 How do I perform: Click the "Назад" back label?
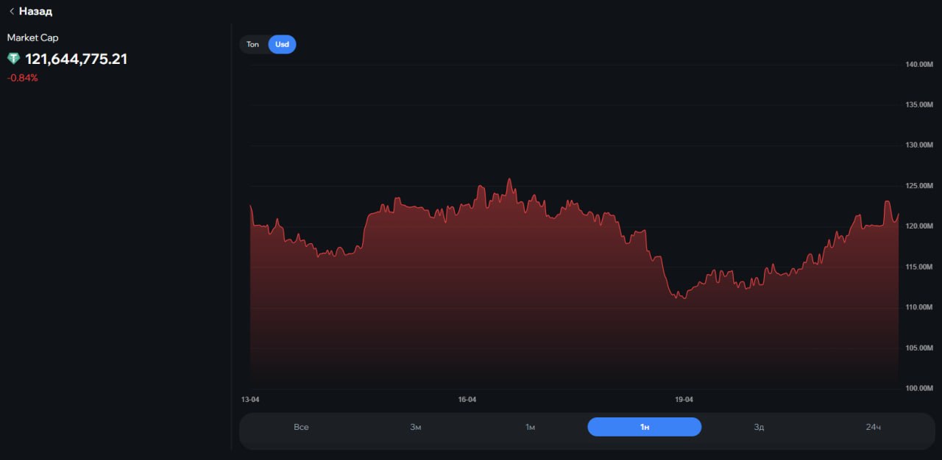pos(35,12)
